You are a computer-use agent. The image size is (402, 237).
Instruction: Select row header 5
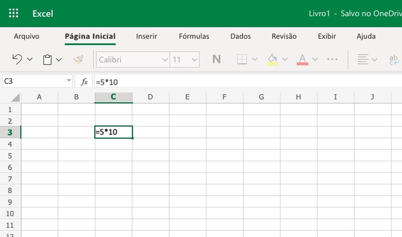[10, 156]
